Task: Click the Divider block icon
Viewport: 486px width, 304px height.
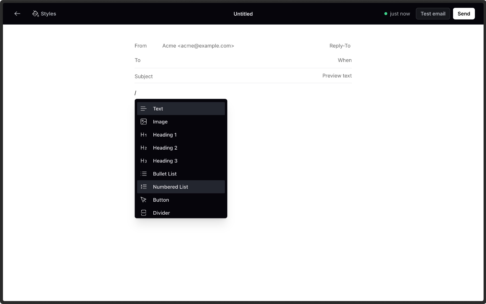Action: click(x=144, y=213)
